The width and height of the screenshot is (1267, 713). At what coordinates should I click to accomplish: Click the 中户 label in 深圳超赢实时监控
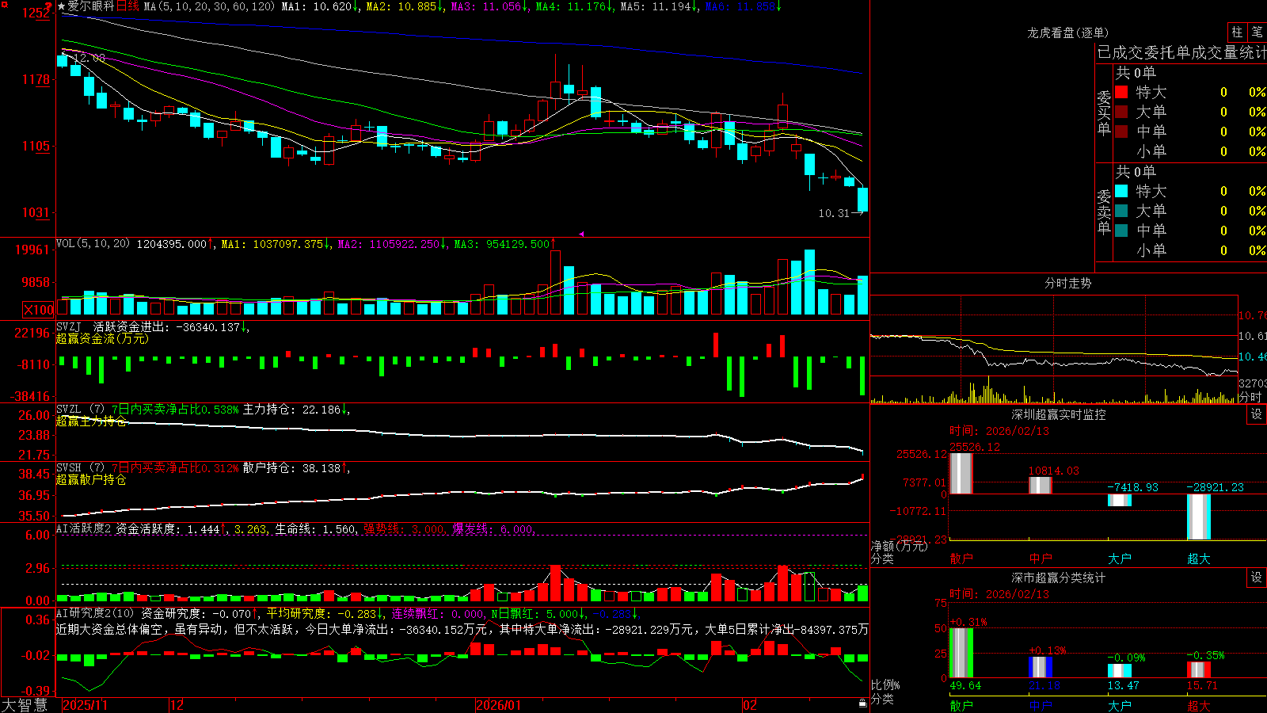pos(1041,559)
